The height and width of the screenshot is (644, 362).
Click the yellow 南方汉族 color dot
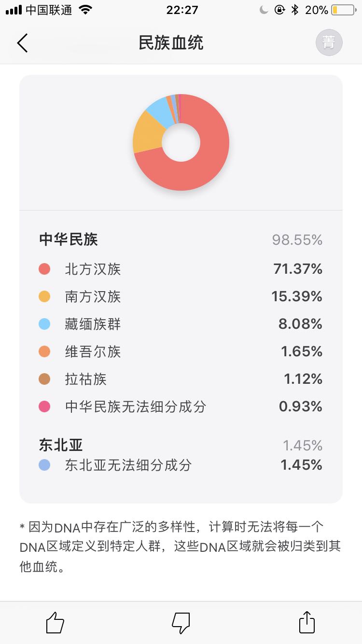click(44, 296)
